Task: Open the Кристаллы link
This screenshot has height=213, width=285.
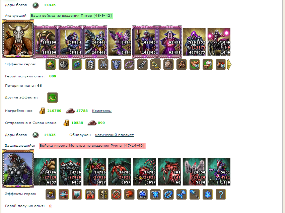Action: pyautogui.click(x=102, y=111)
